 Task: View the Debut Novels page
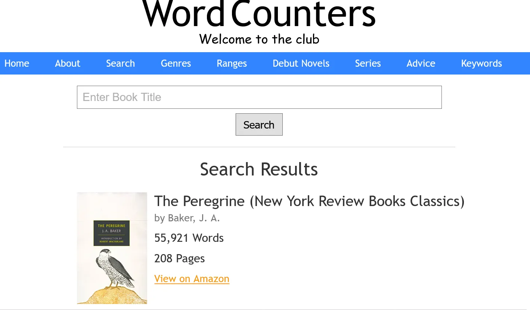(x=301, y=63)
